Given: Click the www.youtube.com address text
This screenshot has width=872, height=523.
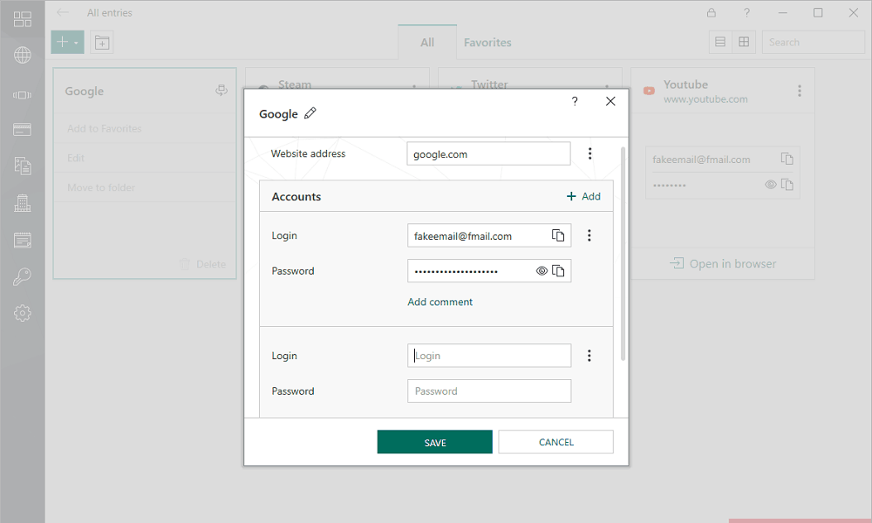Looking at the screenshot, I should (705, 99).
